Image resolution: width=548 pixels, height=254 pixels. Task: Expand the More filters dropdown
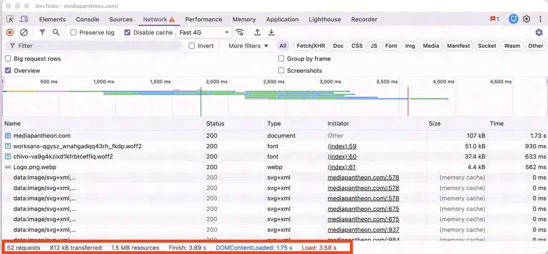pyautogui.click(x=248, y=46)
